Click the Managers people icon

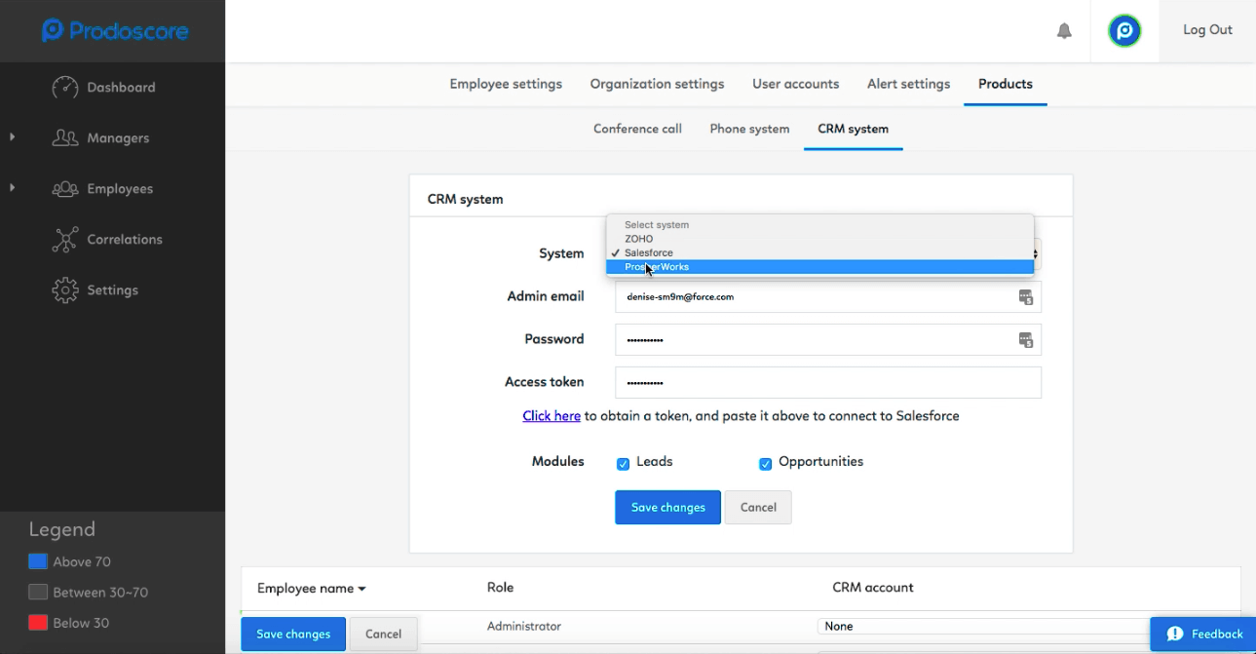(65, 138)
